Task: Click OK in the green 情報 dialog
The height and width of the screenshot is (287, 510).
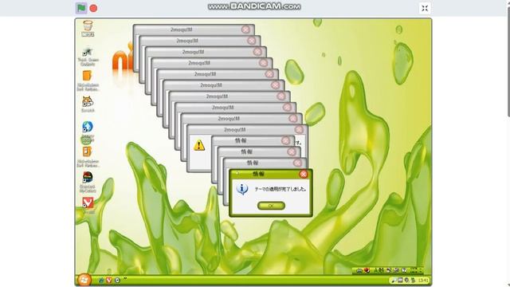Action: (271, 206)
